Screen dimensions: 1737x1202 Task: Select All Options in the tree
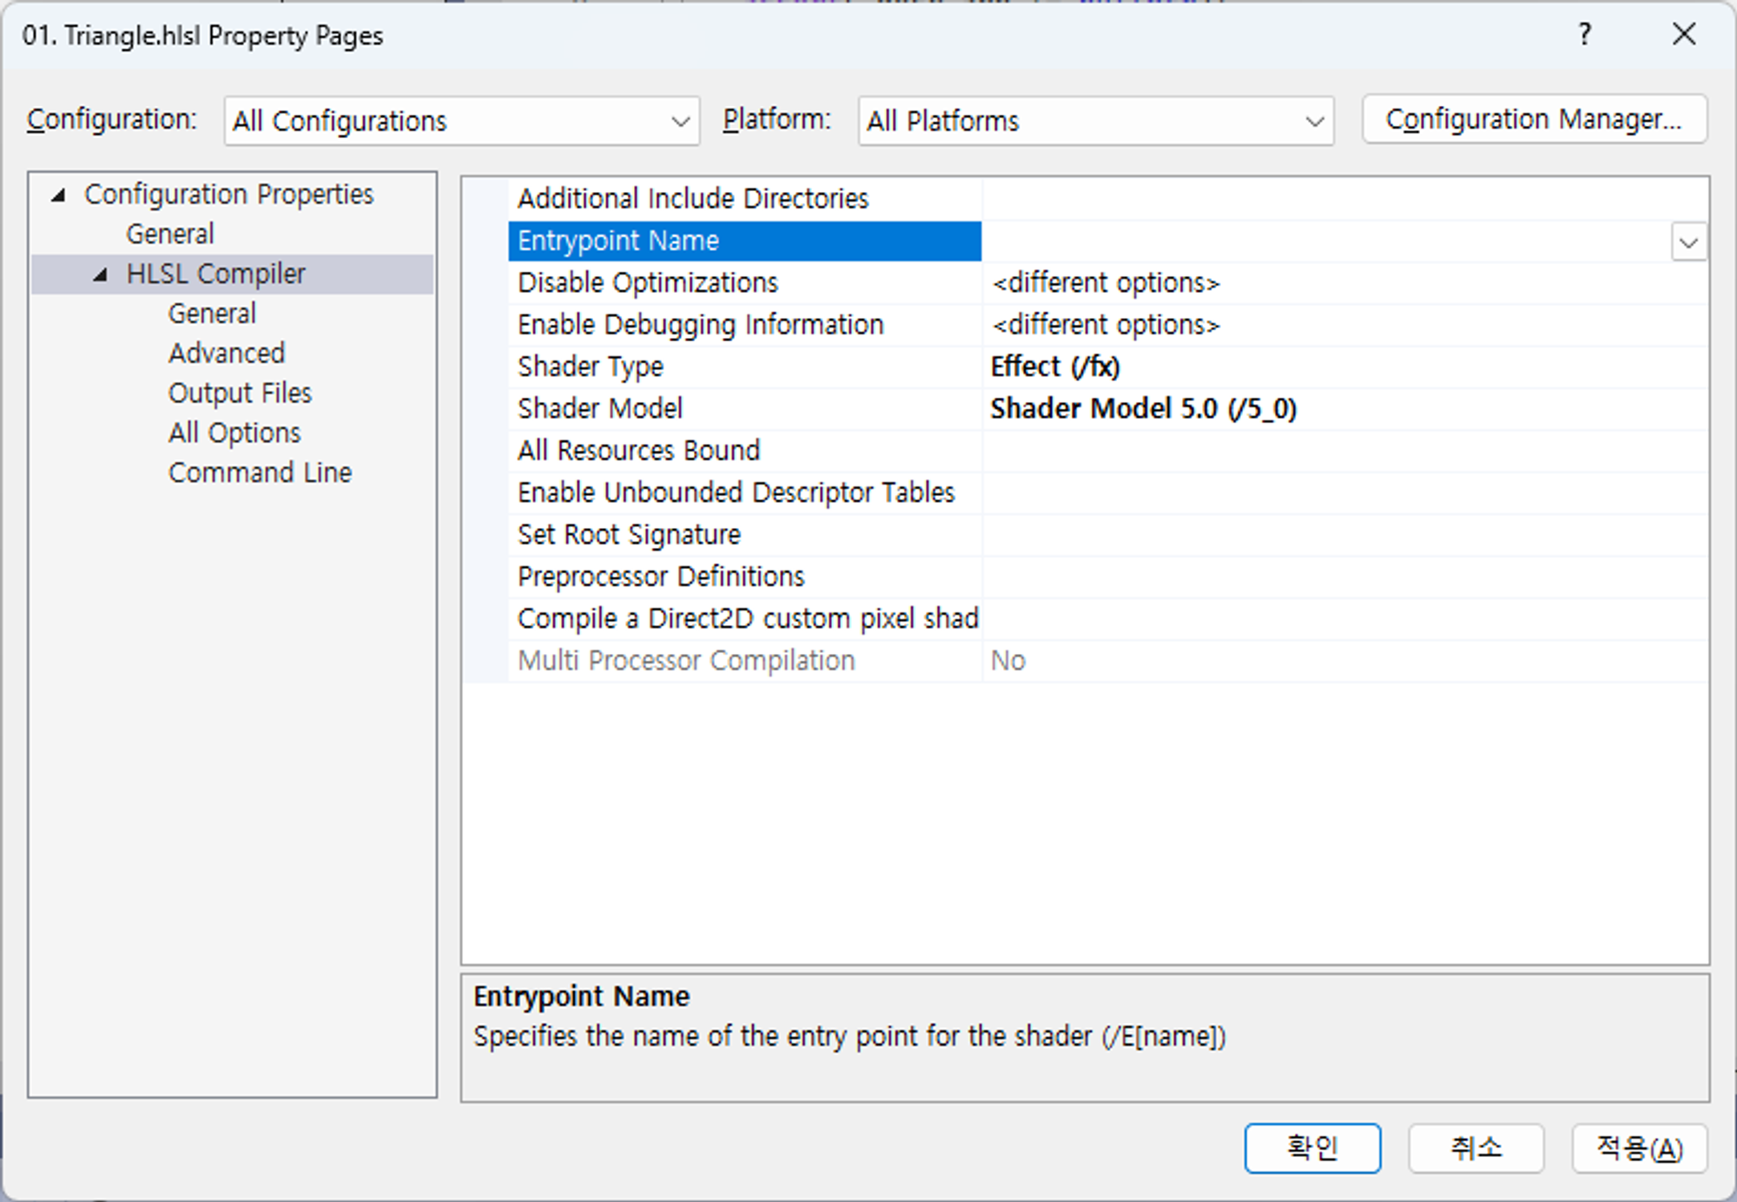pyautogui.click(x=234, y=433)
